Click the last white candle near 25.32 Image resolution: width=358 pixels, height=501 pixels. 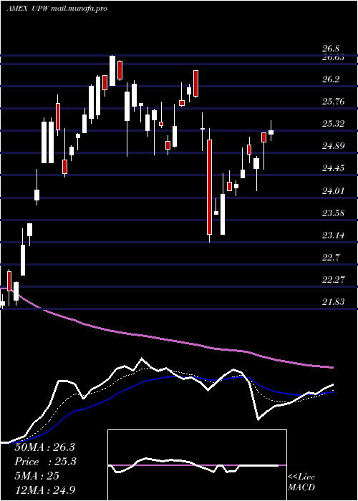271,132
